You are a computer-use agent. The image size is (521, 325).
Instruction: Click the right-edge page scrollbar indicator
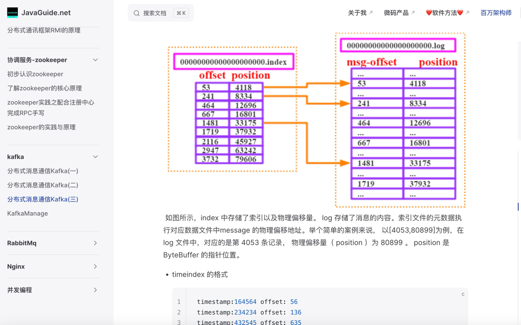coord(518,206)
